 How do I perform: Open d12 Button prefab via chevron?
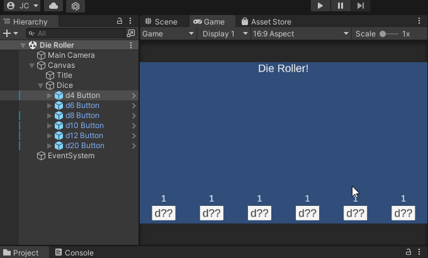[x=133, y=136]
